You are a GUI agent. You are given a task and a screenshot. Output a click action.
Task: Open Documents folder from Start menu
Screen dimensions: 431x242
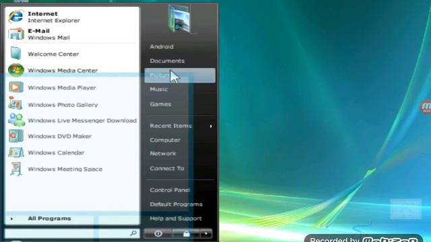tap(167, 61)
